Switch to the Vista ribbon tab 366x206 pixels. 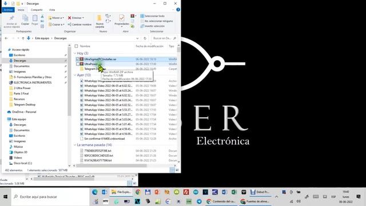(52, 10)
